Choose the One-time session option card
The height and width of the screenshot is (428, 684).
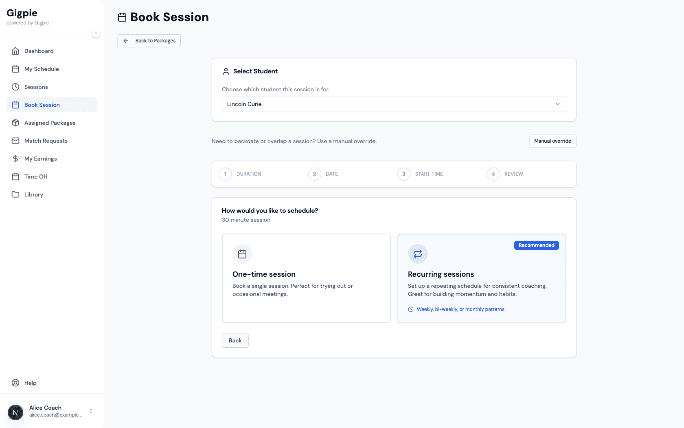pos(306,278)
